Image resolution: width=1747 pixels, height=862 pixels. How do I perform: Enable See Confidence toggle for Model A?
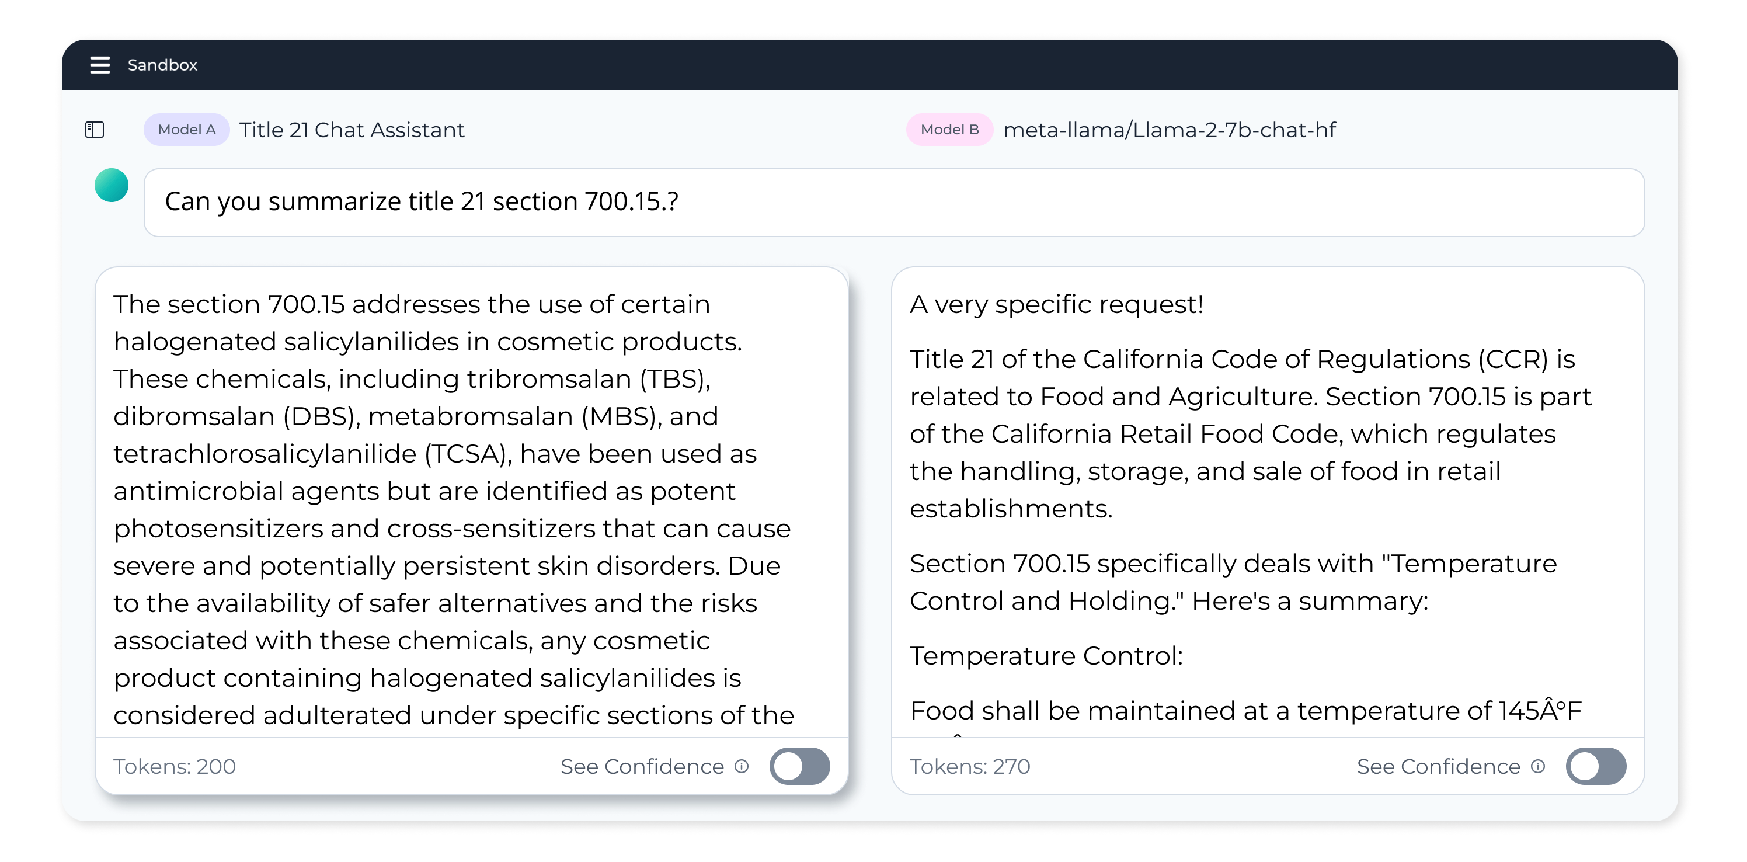(x=799, y=766)
